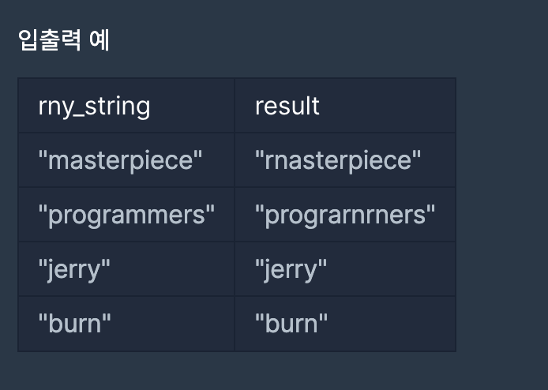Click the table's bottom border under the result column
The image size is (548, 390).
345,351
